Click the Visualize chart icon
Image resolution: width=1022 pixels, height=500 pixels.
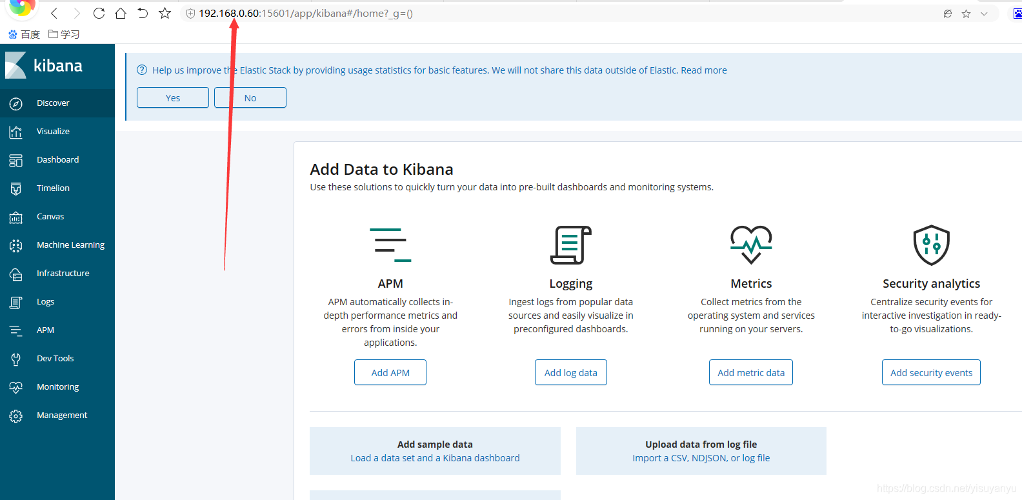pyautogui.click(x=16, y=132)
